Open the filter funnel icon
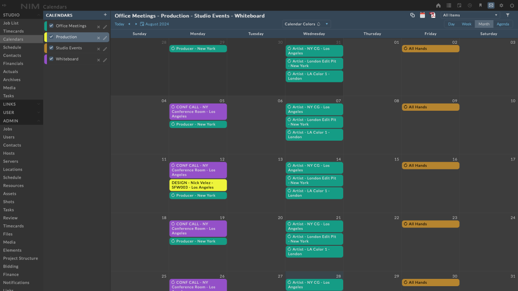518x291 pixels. [x=508, y=15]
